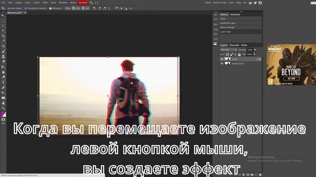Select the Magic Wand tool
Viewport: 316px width, 177px height.
(x=3, y=31)
